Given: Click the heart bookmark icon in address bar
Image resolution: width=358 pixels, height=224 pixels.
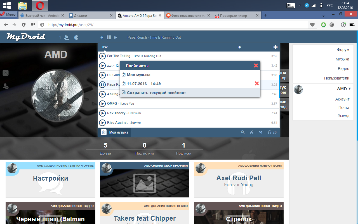Looking at the screenshot, I should point(312,25).
